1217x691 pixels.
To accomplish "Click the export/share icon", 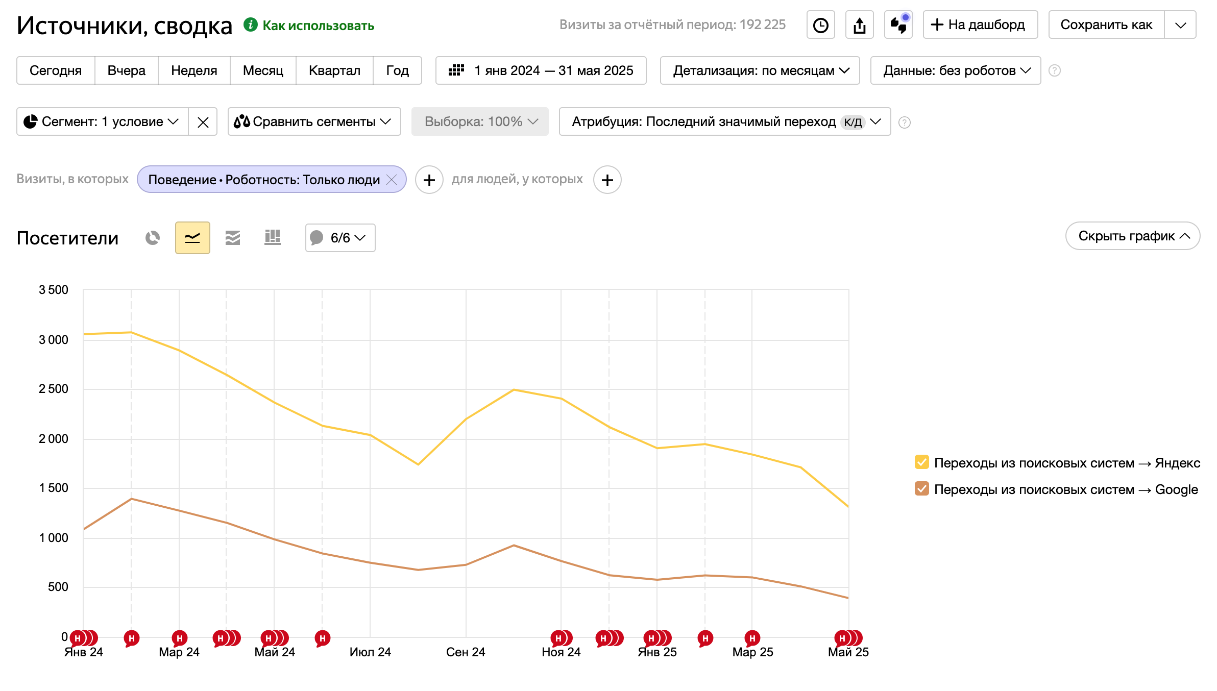I will coord(860,25).
